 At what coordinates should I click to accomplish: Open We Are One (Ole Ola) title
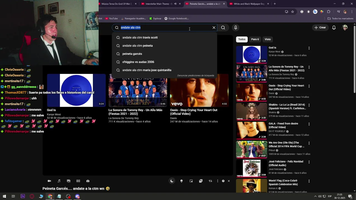point(286,144)
